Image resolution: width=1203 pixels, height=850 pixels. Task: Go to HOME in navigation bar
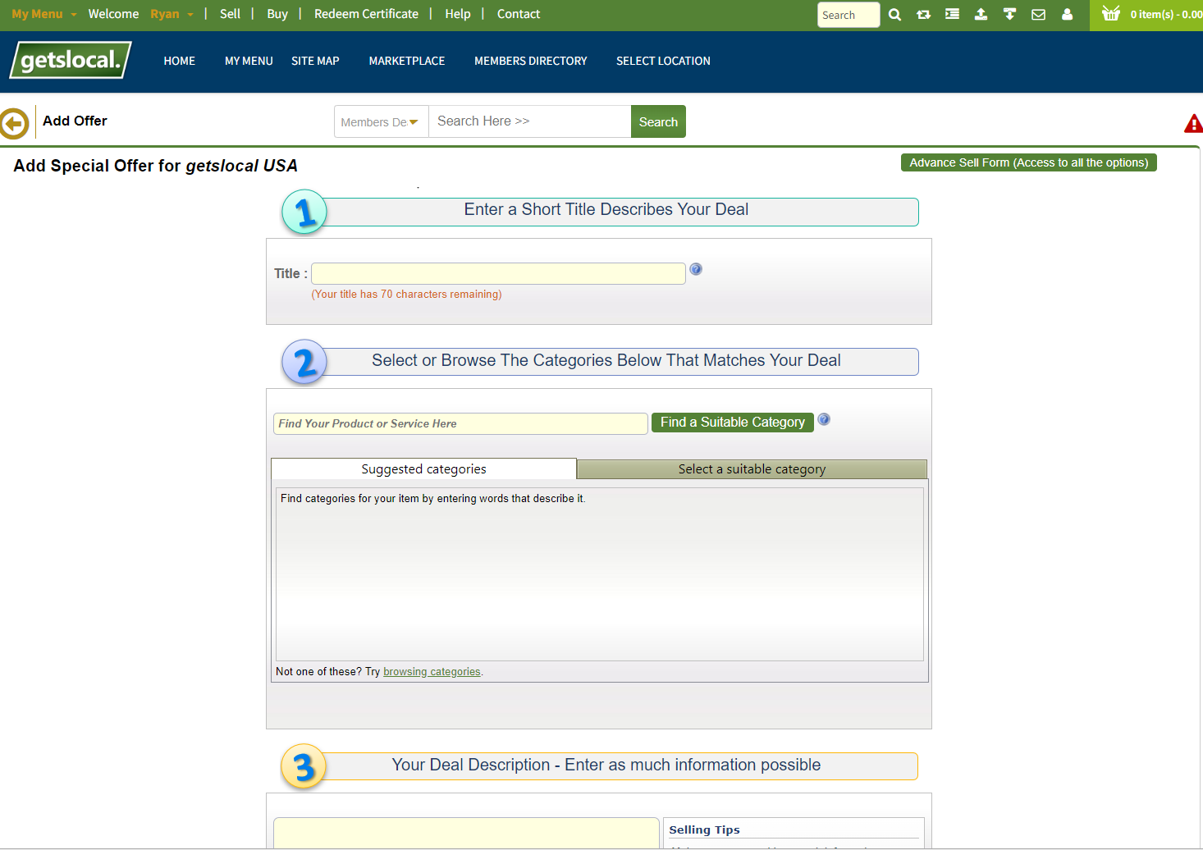coord(179,61)
